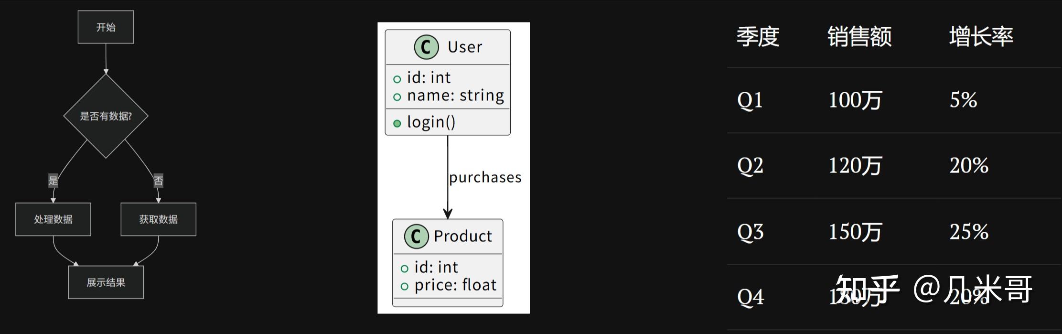The height and width of the screenshot is (334, 1062).
Task: Click the User class C icon
Action: [426, 47]
